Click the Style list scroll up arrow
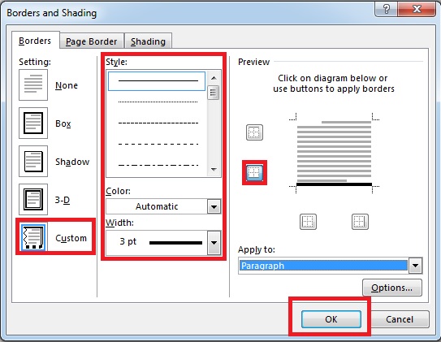 (214, 78)
